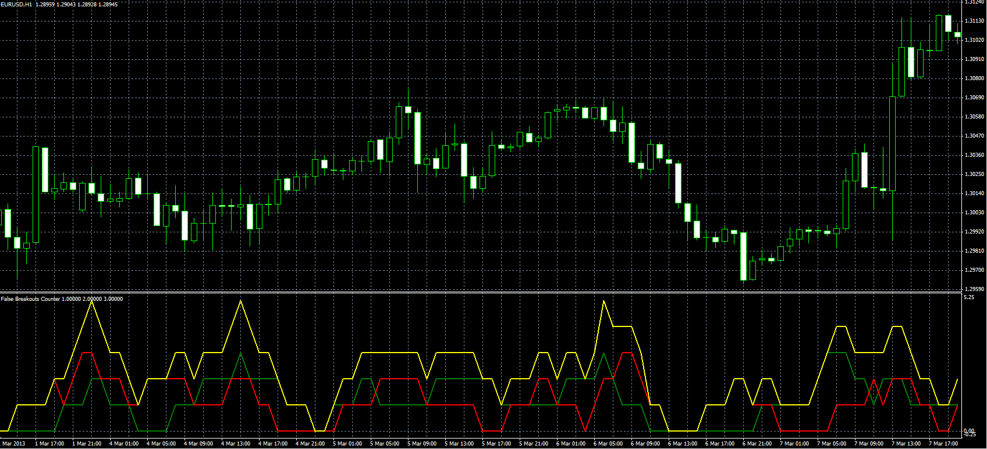Click the 5 Mar 17:00 time label
The image size is (987, 449).
click(496, 444)
